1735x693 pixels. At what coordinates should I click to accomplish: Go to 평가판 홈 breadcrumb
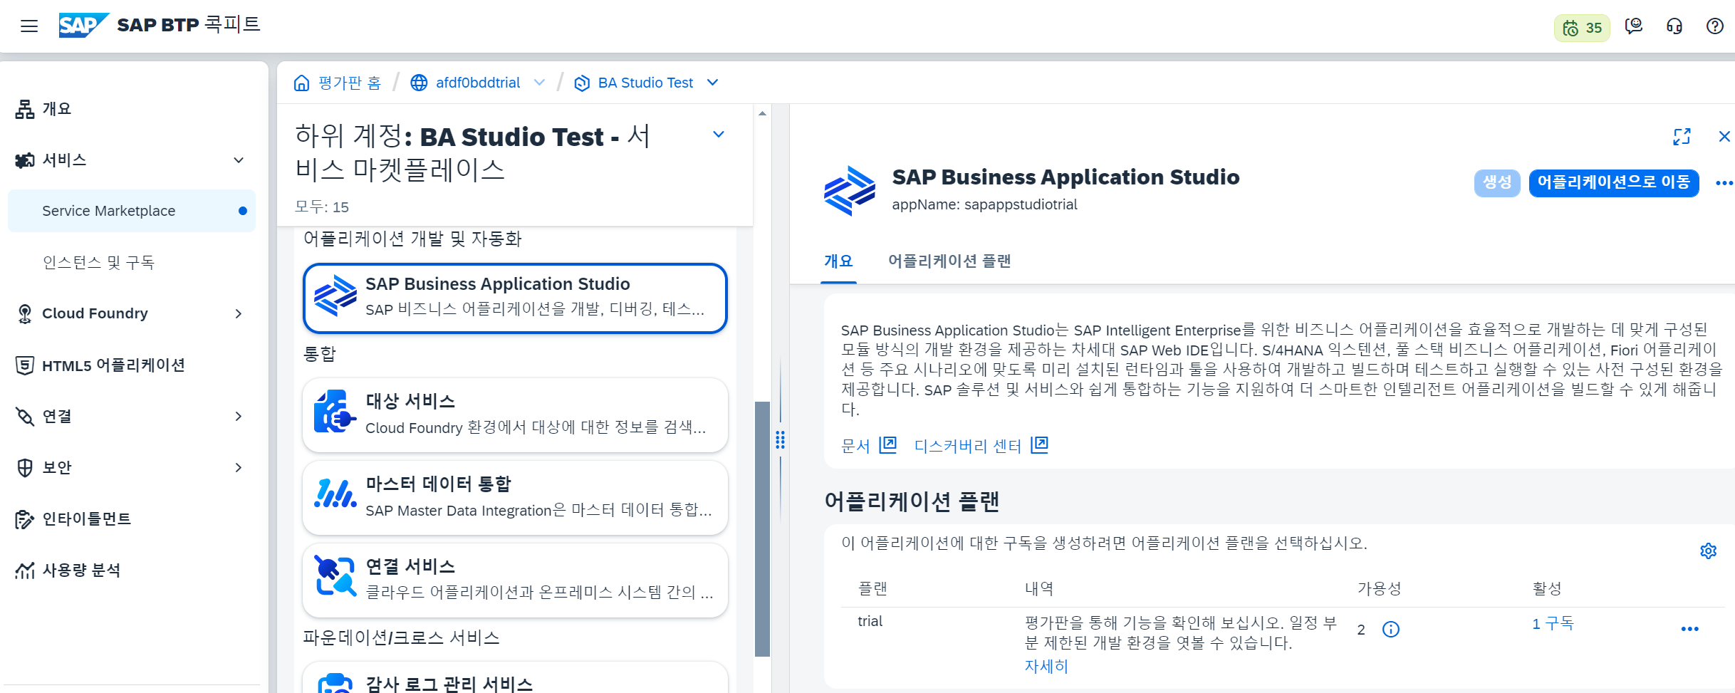[349, 83]
